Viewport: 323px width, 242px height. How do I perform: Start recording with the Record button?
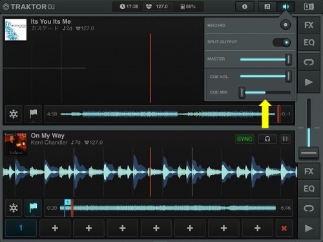tap(286, 25)
